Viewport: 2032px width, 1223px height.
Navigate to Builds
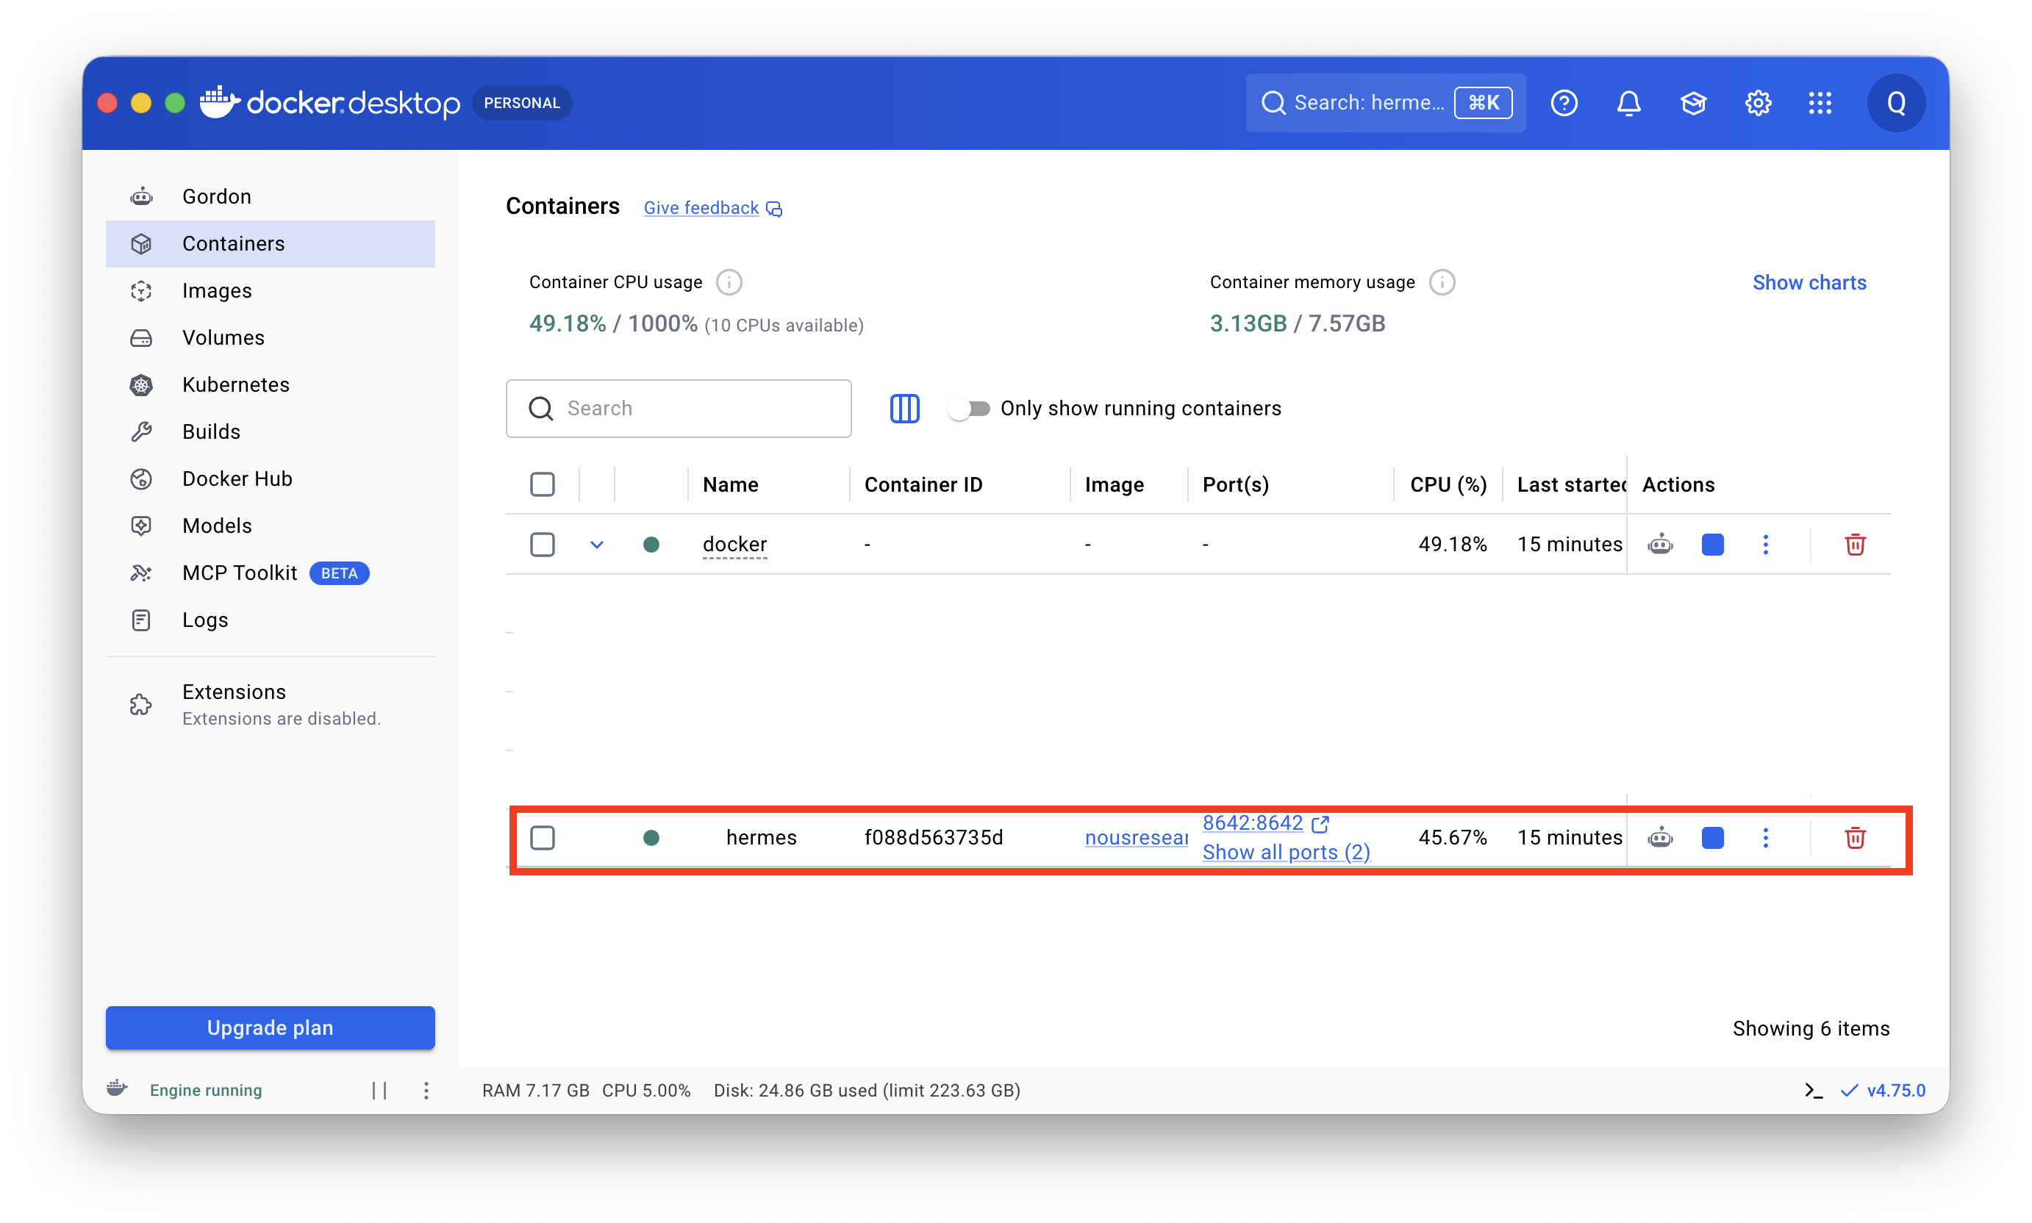point(270,431)
